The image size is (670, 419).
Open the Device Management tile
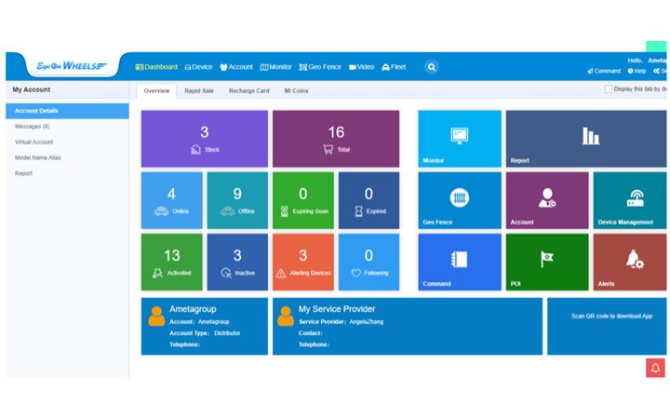[630, 200]
